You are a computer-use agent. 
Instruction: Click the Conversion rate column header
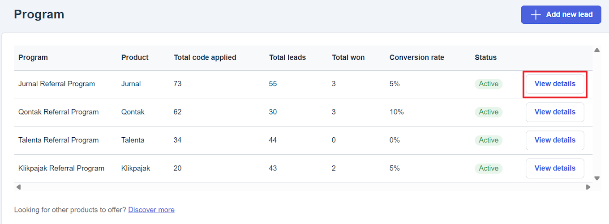[x=416, y=58]
